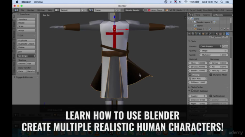Stop the Anim Player

click(x=155, y=10)
